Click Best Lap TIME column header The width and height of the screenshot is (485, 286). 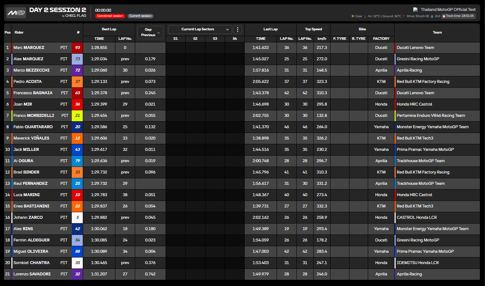(x=99, y=39)
